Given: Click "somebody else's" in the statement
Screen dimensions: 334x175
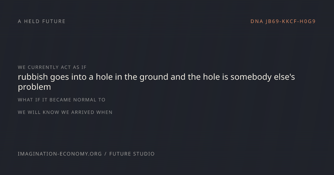Looking at the screenshot, I should pos(262,77).
